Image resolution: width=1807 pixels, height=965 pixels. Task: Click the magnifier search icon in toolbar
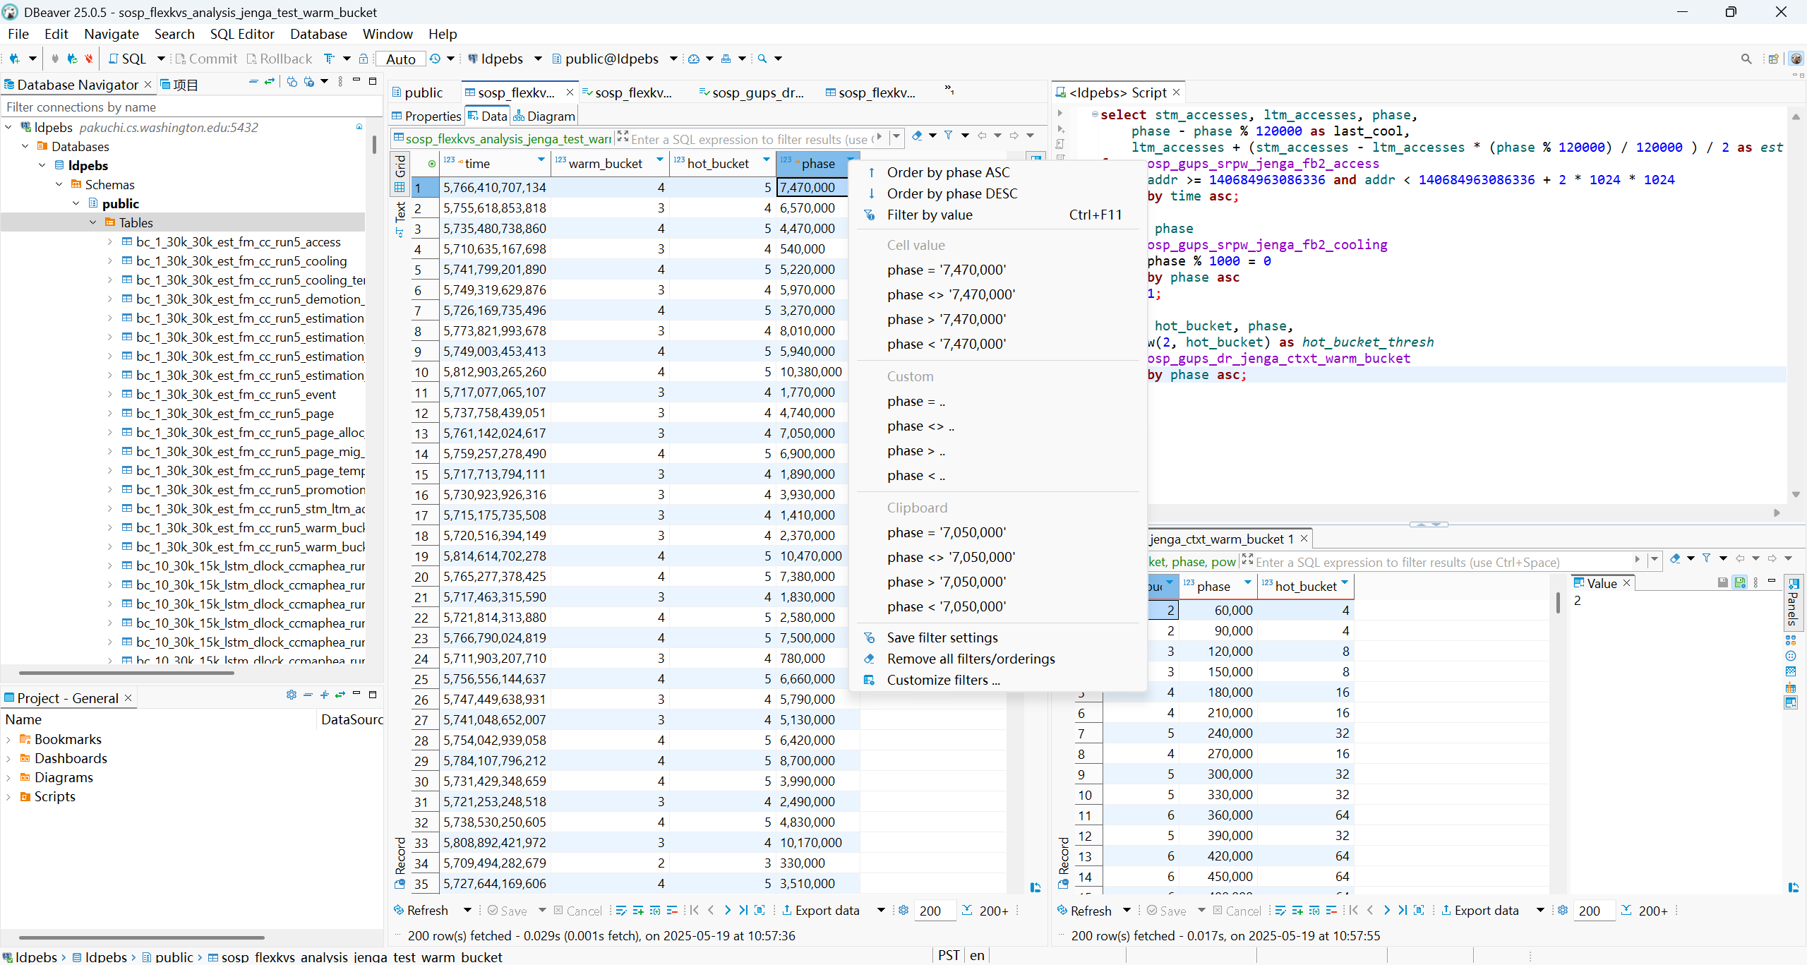762,59
